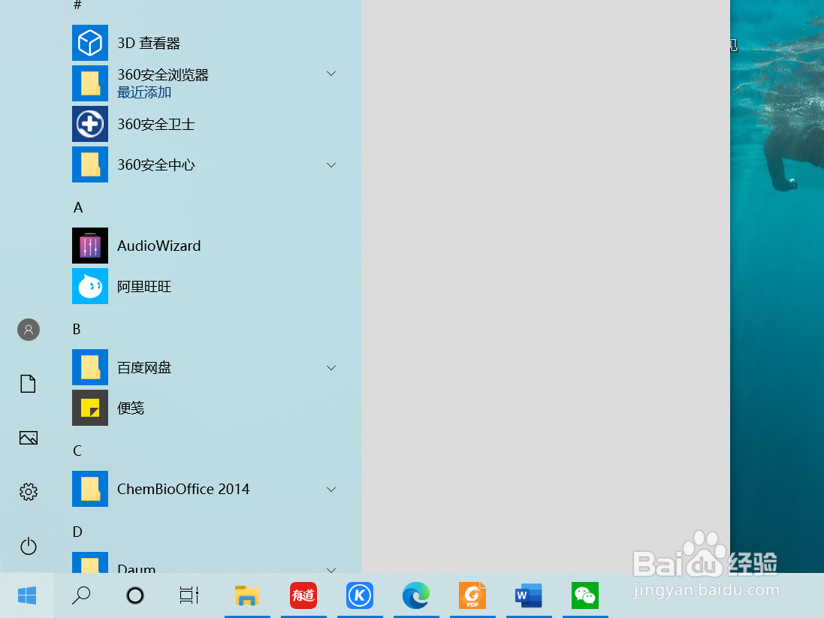Click the 360安全中心 folder name

[x=156, y=164]
